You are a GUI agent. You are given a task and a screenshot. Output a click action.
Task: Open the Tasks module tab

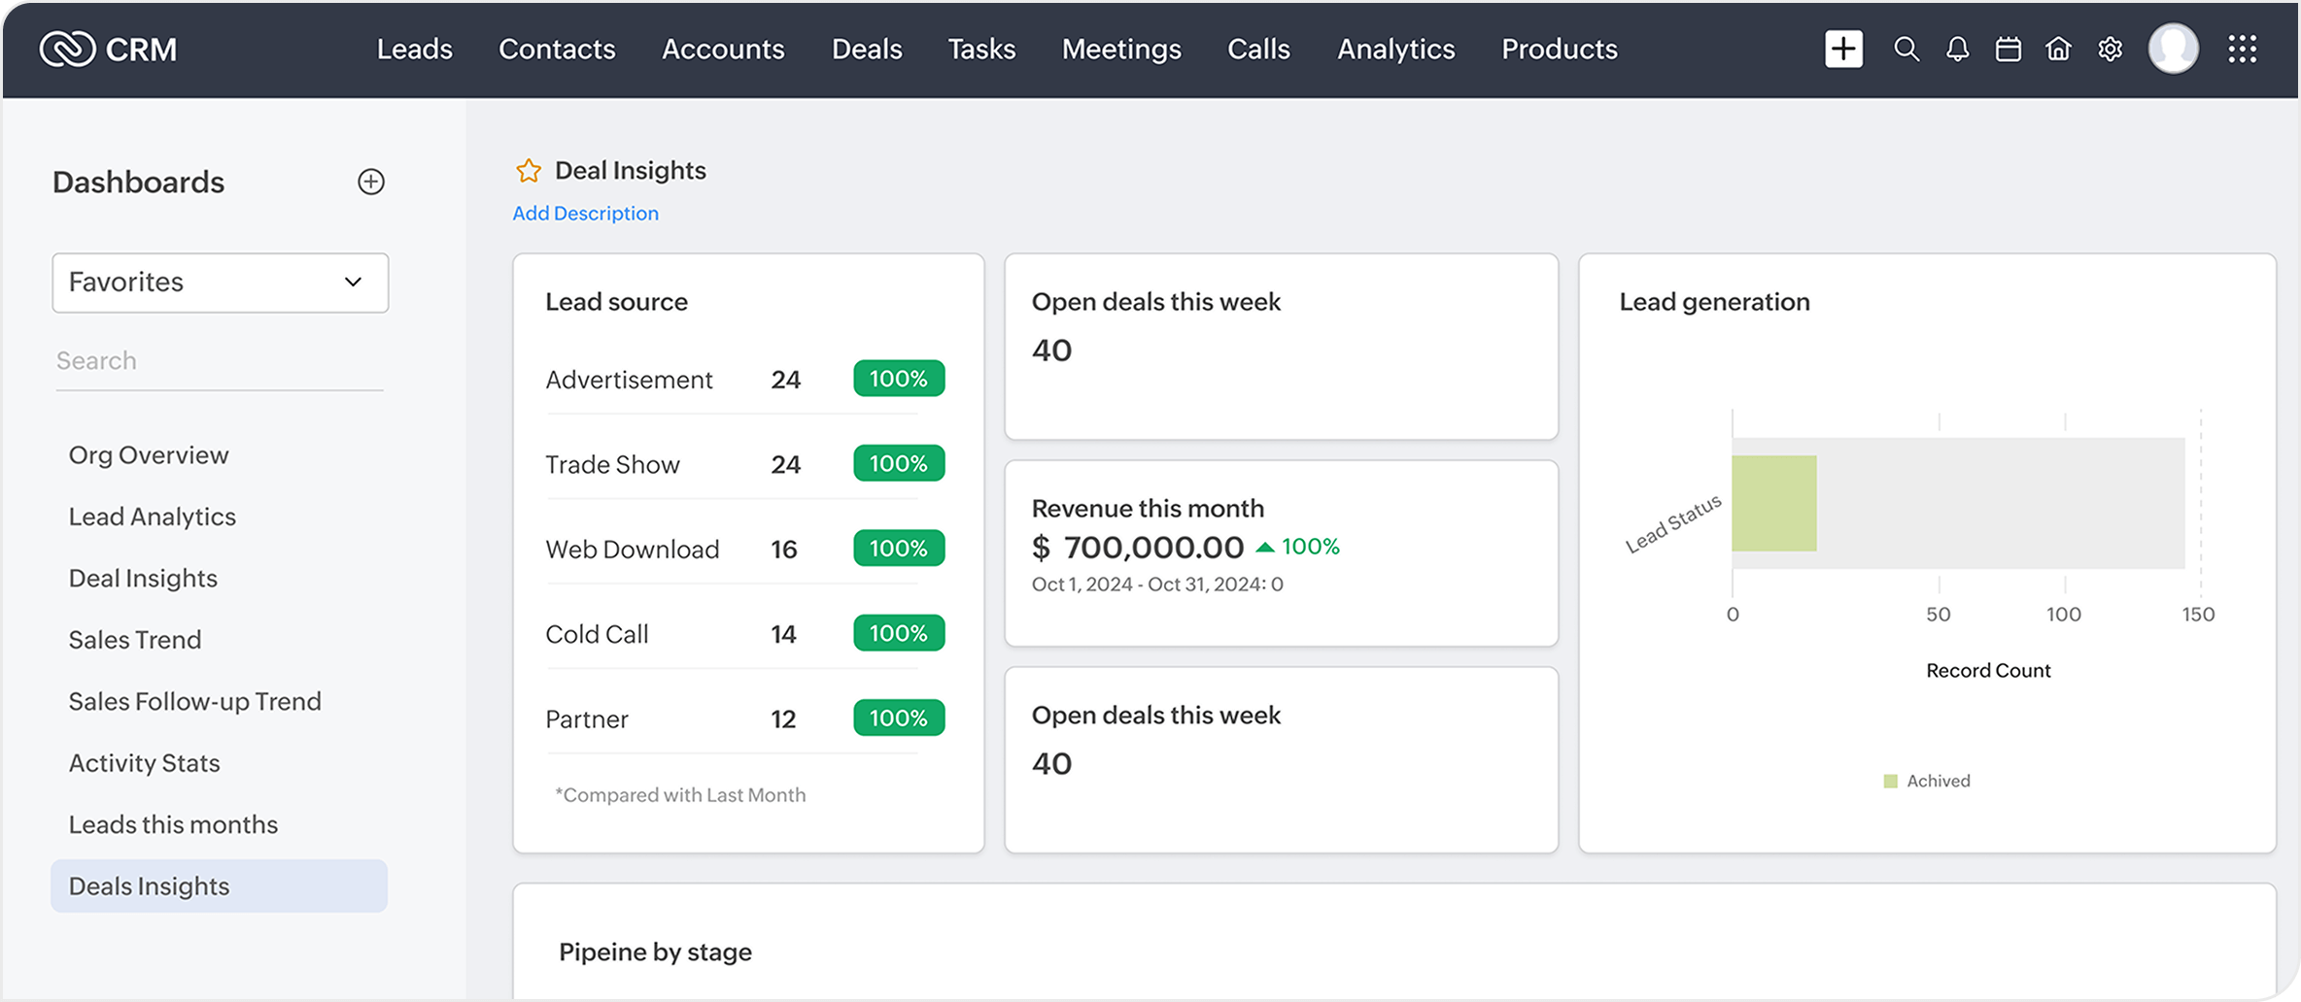pos(981,49)
